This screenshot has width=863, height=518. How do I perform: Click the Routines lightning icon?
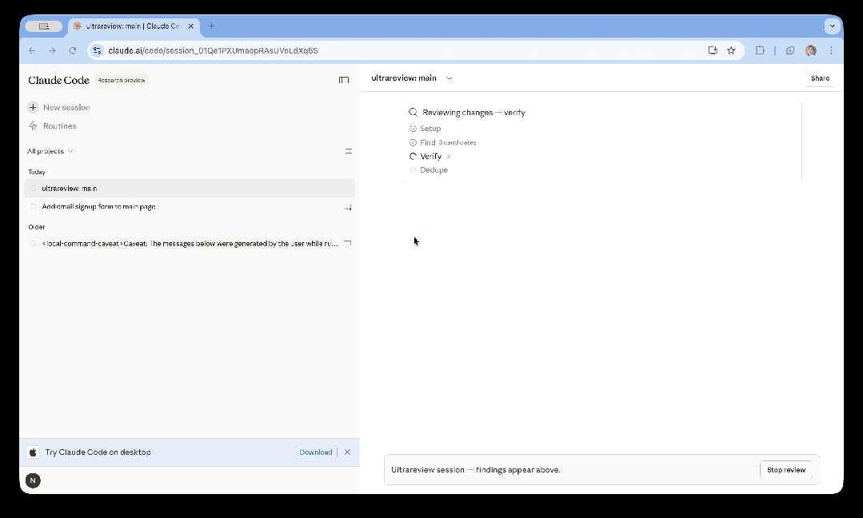coord(33,126)
